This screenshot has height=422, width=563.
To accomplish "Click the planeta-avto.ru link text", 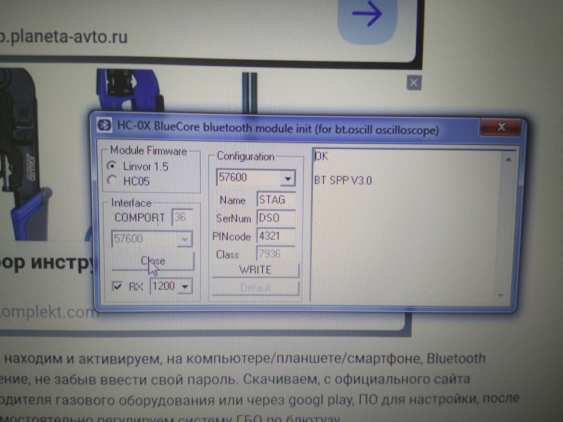I will (63, 37).
